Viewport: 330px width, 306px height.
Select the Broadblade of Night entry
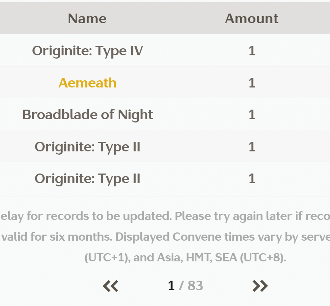pos(87,115)
